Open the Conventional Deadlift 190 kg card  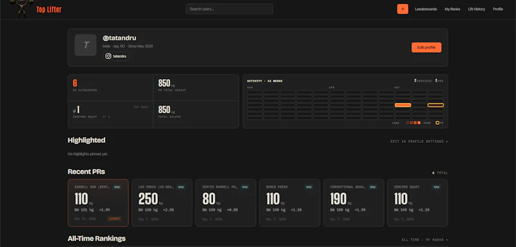click(x=353, y=203)
